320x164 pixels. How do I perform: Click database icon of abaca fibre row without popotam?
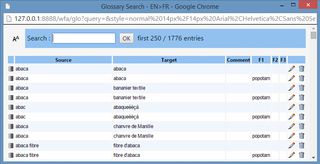point(11,146)
